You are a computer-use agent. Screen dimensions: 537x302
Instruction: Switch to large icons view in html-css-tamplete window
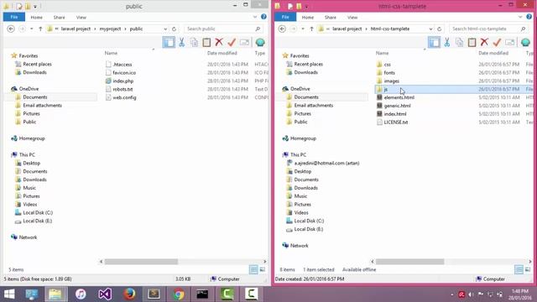tap(528, 270)
